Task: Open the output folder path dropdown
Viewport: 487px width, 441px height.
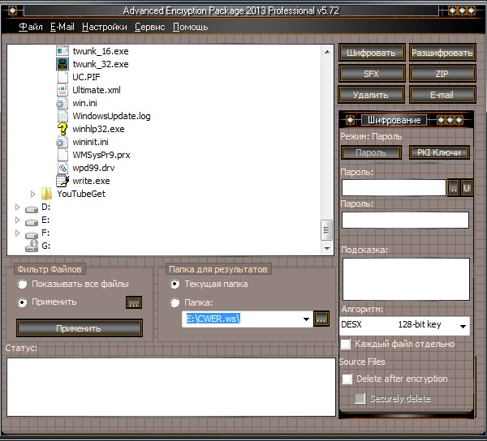Action: pyautogui.click(x=306, y=319)
